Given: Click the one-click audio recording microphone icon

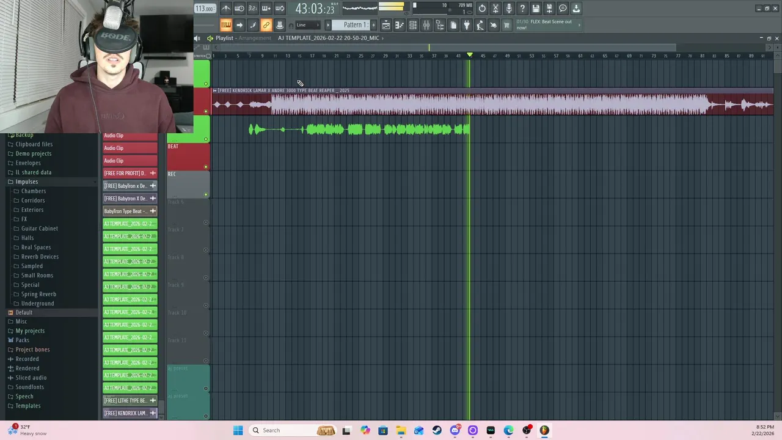Looking at the screenshot, I should click(509, 8).
